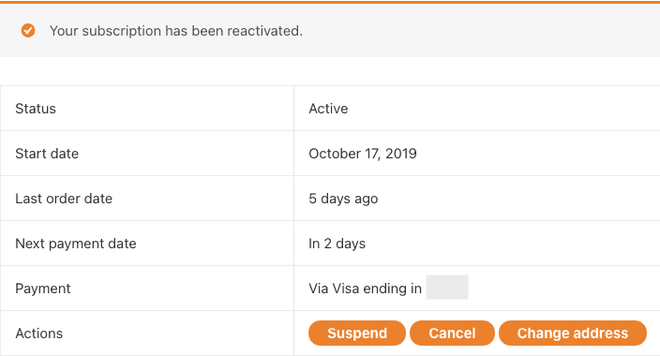This screenshot has width=660, height=356.
Task: Click the Start date label
Action: click(x=47, y=154)
